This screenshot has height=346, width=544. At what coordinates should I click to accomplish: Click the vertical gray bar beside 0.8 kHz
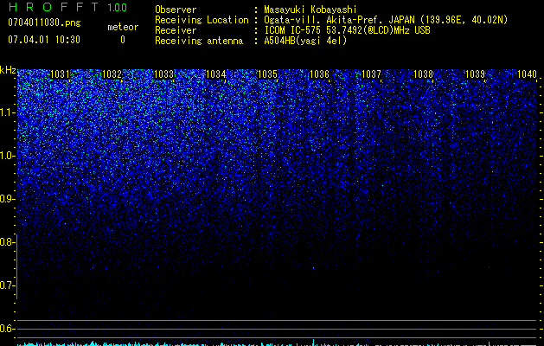pyautogui.click(x=16, y=266)
